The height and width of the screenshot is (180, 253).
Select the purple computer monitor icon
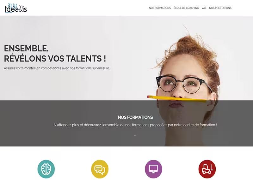click(x=153, y=169)
